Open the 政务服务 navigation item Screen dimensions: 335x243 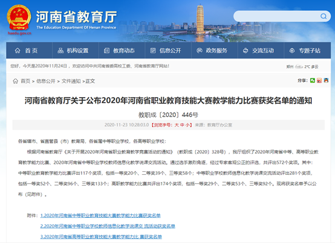[x=212, y=51]
